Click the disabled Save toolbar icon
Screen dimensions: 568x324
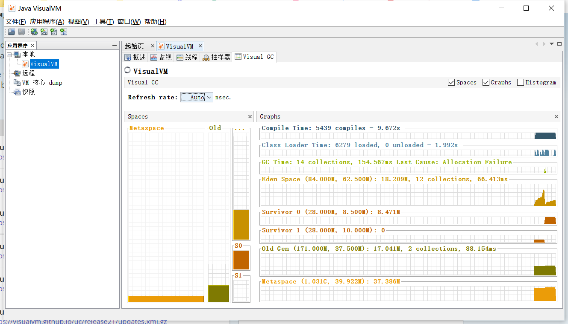(21, 32)
